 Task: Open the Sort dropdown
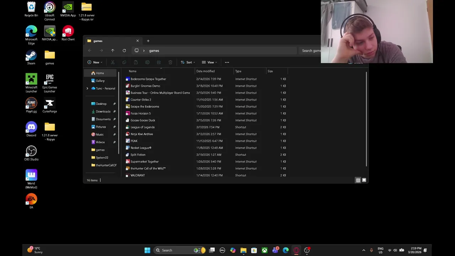pos(188,62)
